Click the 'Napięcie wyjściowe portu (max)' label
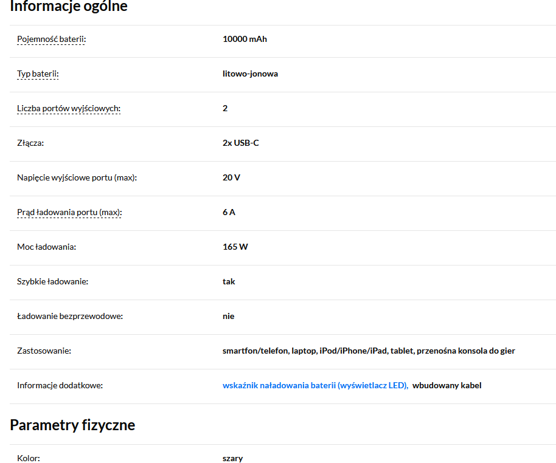Screen dimensions: 556x463 click(x=77, y=178)
